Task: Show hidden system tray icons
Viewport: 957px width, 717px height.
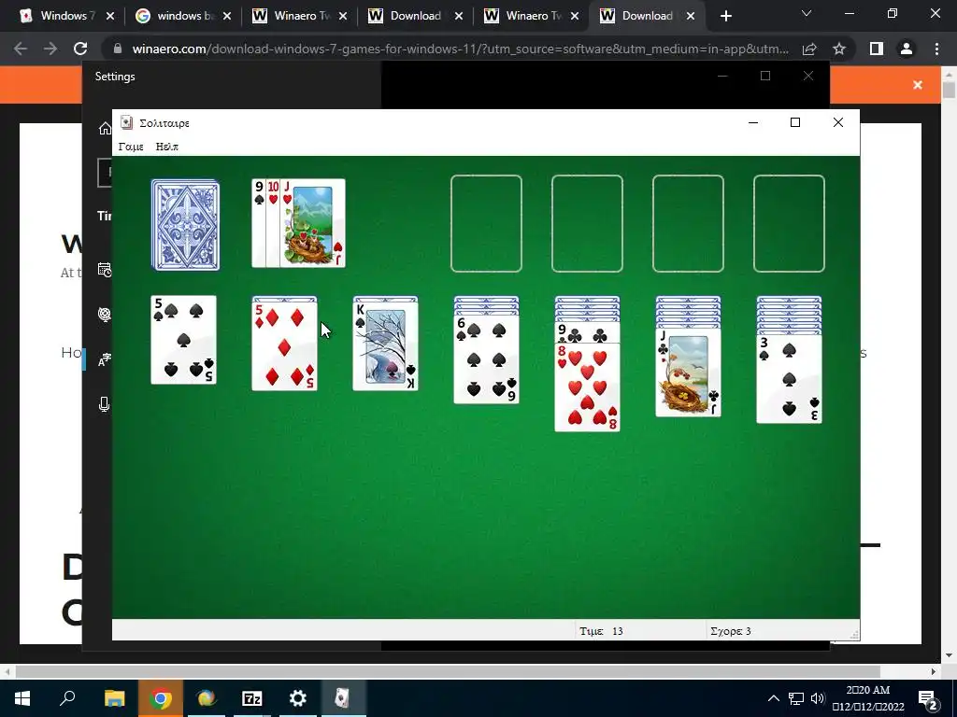Action: pos(773,698)
